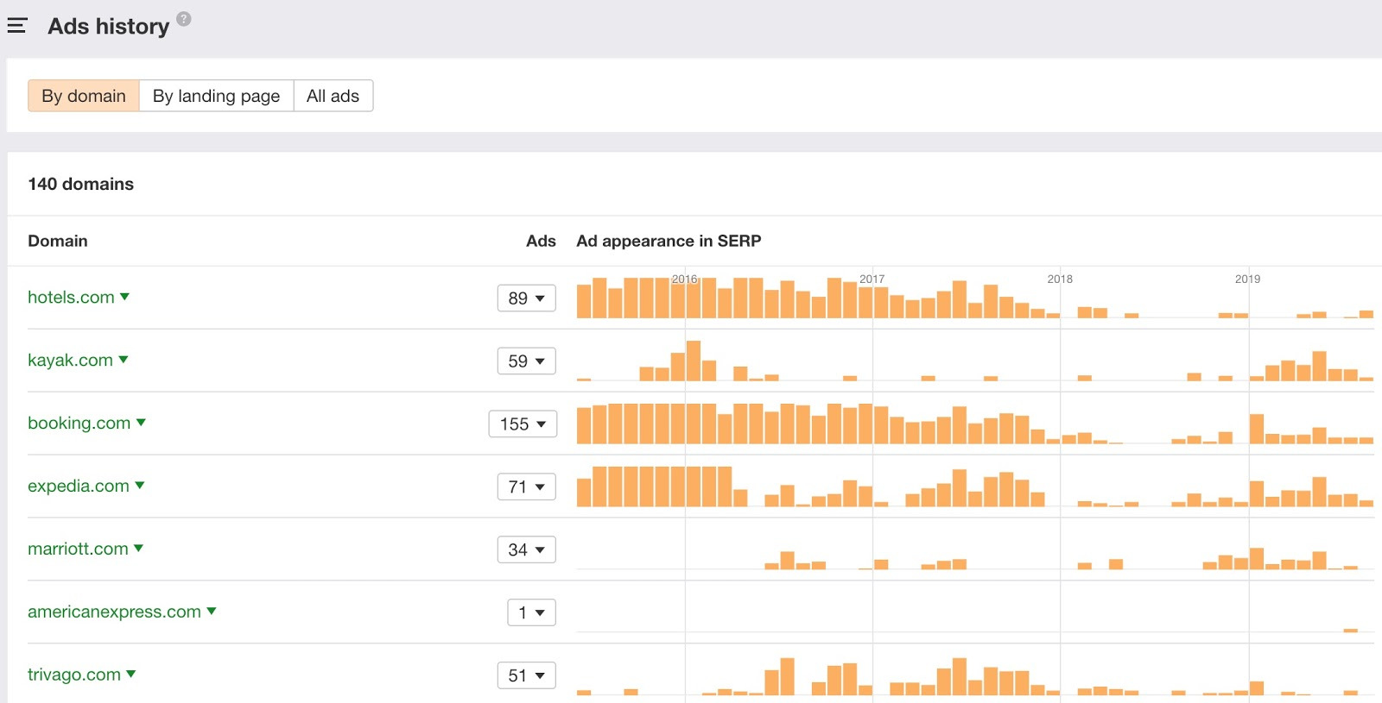Switch to By landing page view

point(216,96)
